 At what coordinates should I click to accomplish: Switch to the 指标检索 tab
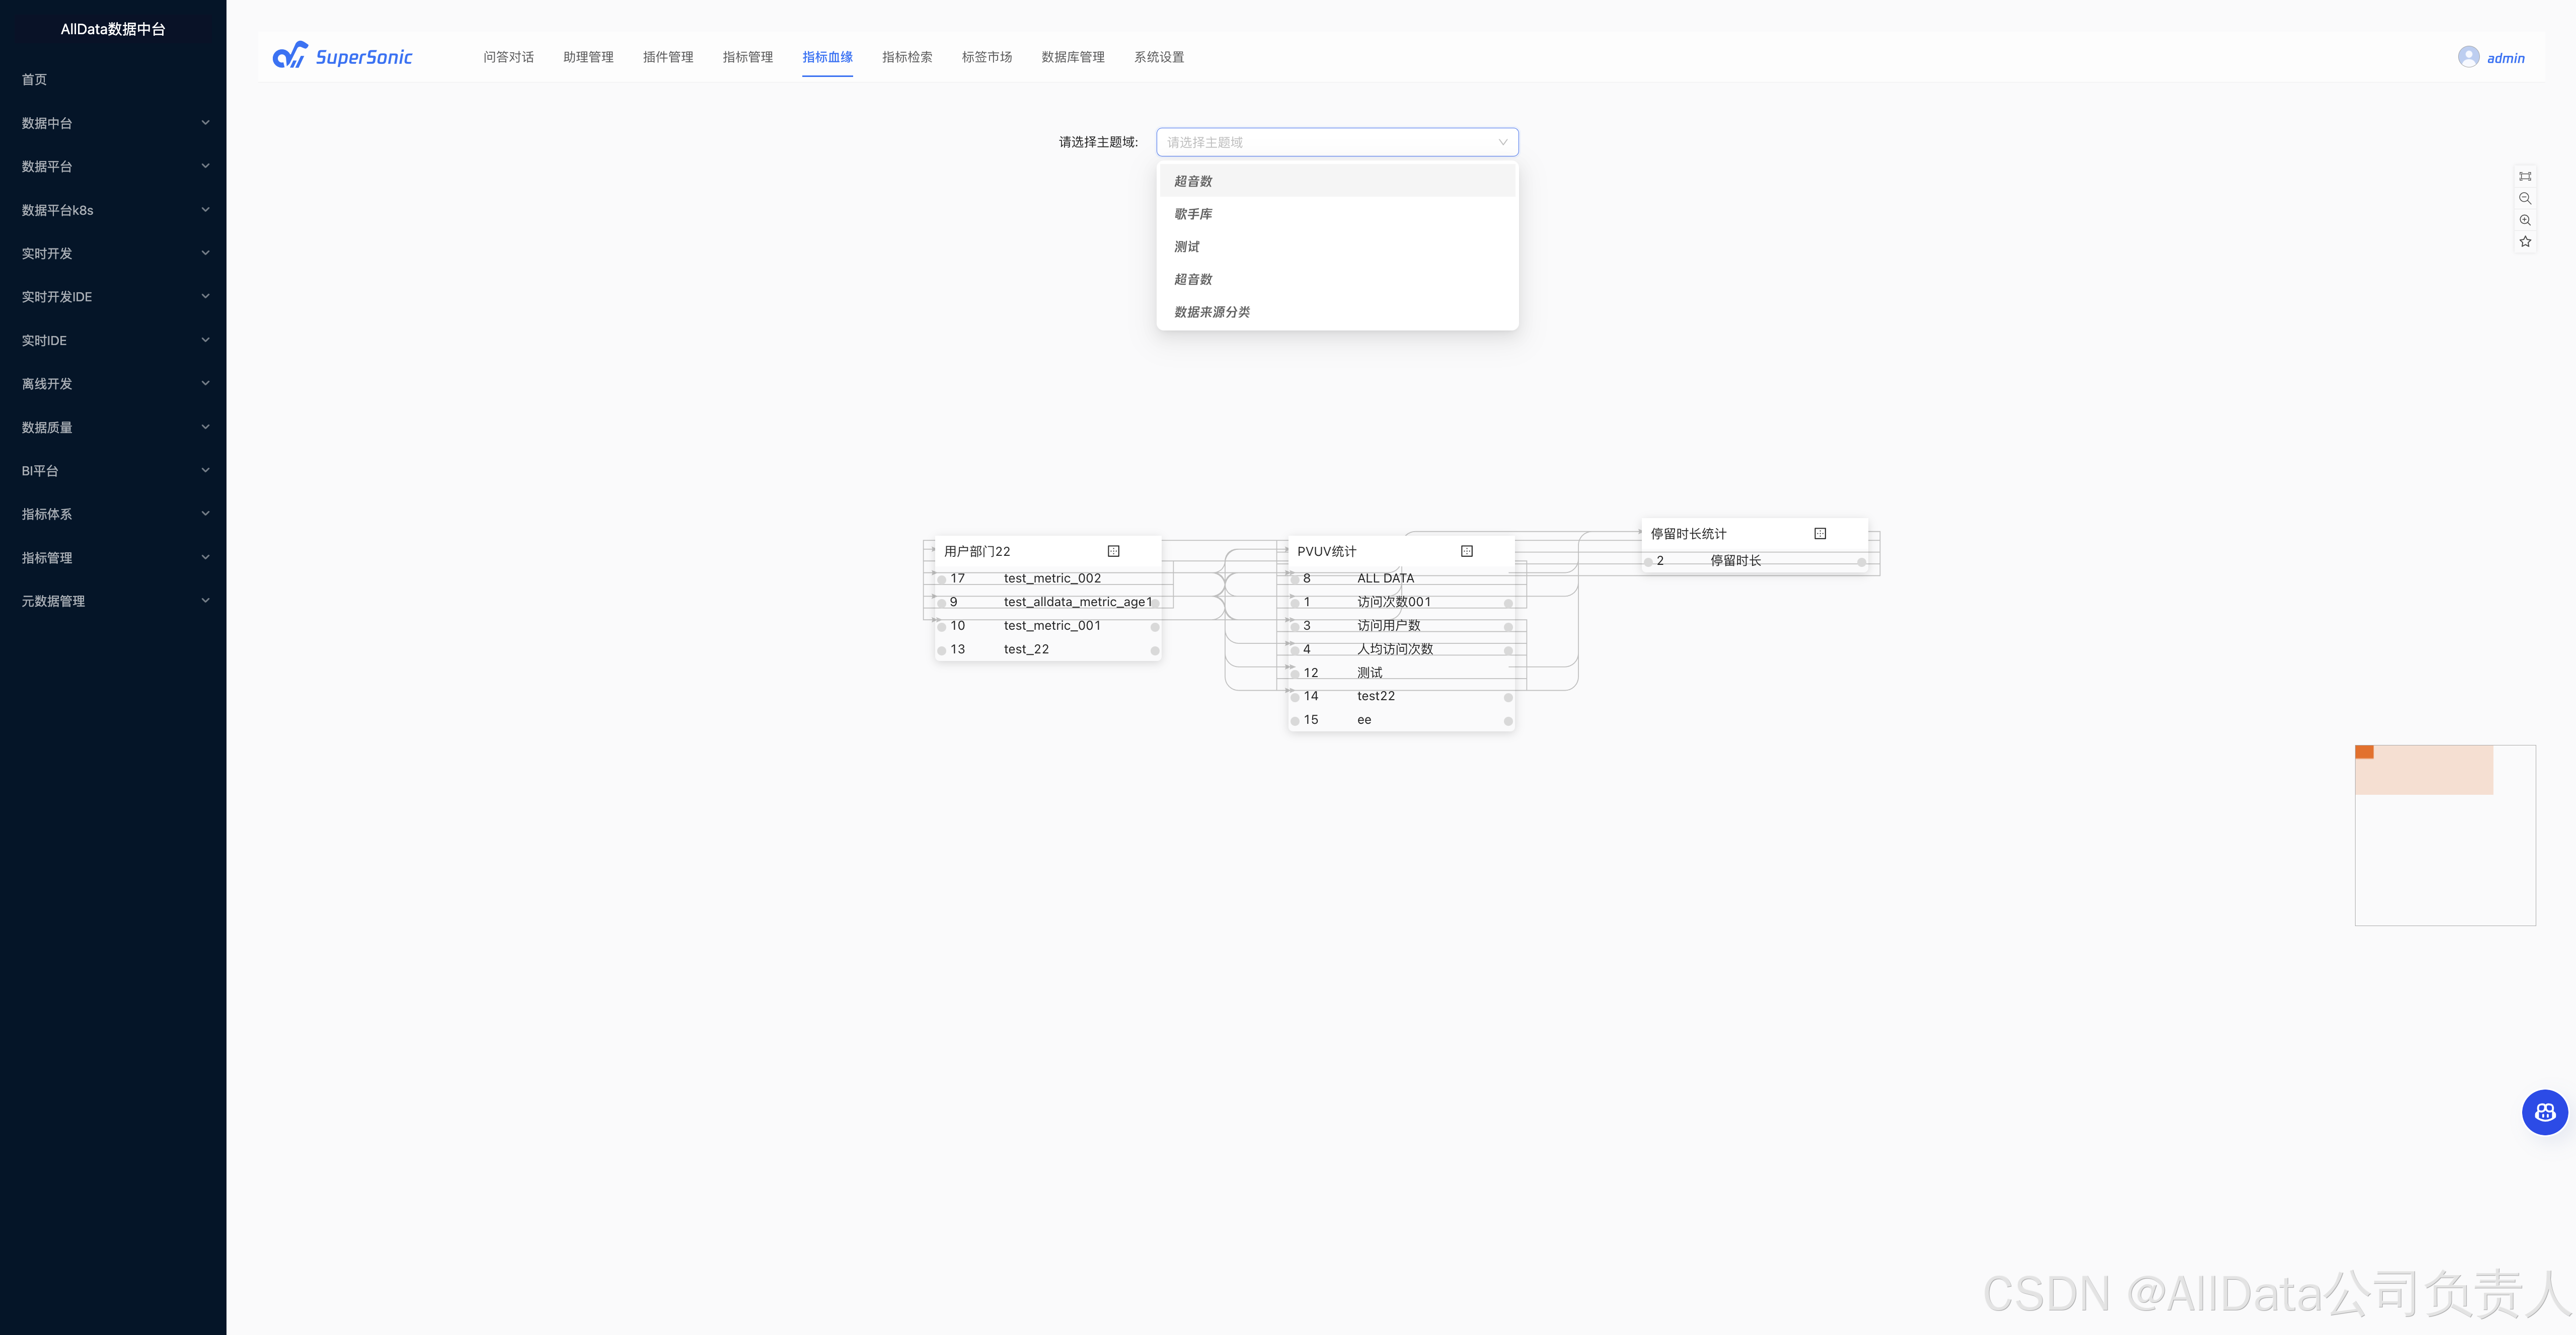907,57
